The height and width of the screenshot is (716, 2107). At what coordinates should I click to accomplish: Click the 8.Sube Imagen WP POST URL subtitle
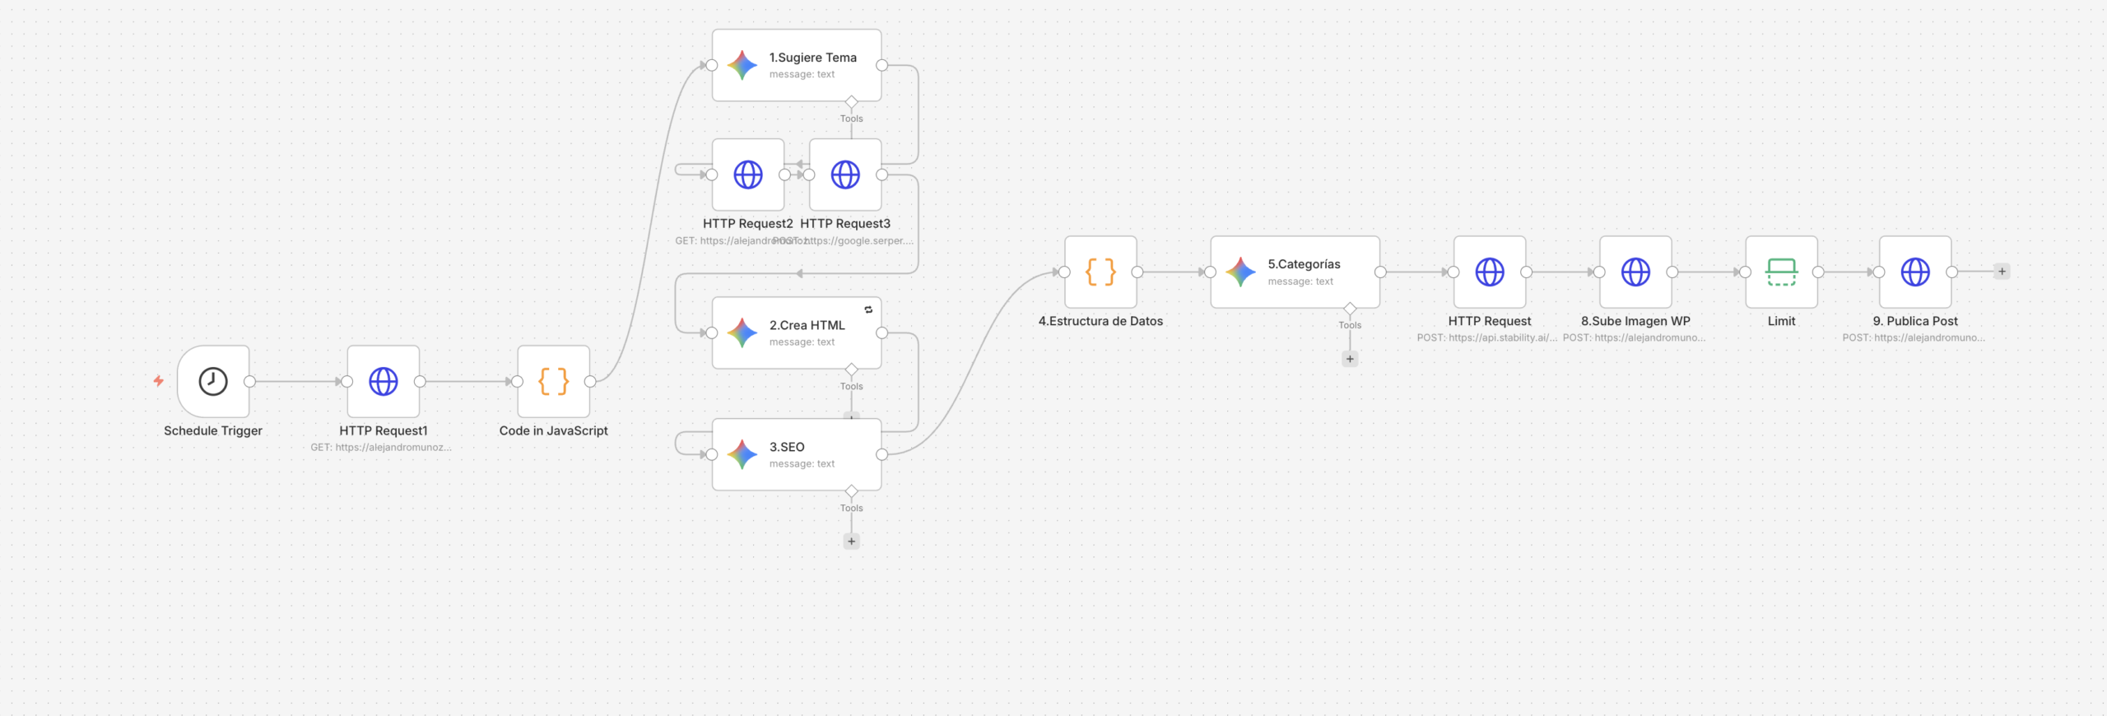[1635, 337]
